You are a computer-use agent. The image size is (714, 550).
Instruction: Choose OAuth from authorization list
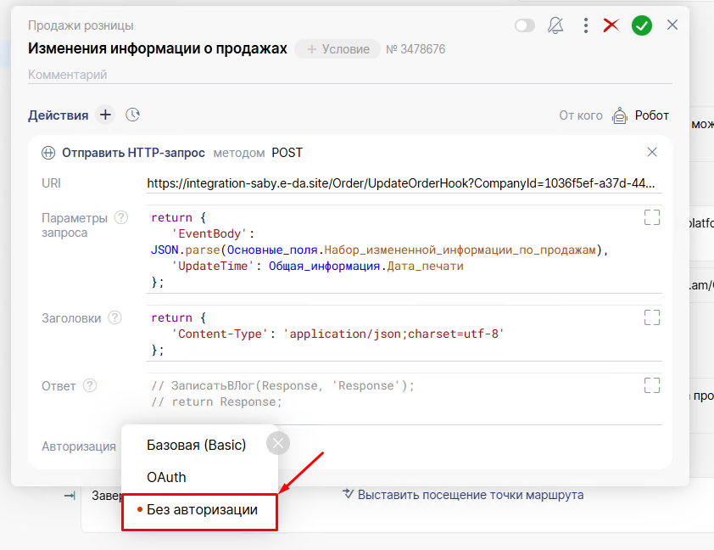pos(166,477)
